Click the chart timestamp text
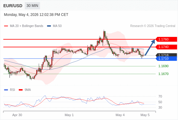Image resolution: width=178 pixels, height=120 pixels. pyautogui.click(x=36, y=15)
